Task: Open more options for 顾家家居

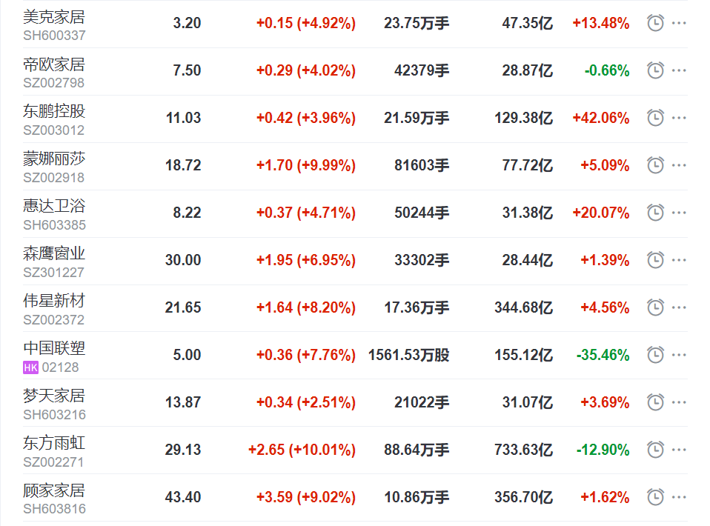Action: [679, 497]
